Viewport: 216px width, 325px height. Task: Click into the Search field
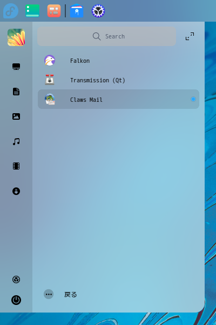107,36
